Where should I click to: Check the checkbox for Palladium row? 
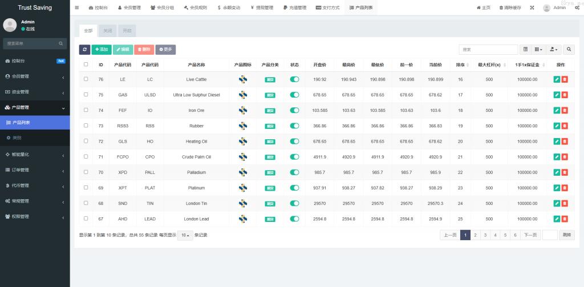86,172
